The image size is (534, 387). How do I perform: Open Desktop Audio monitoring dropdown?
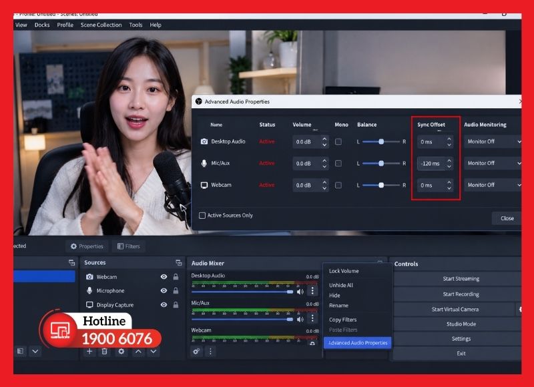[x=493, y=141]
